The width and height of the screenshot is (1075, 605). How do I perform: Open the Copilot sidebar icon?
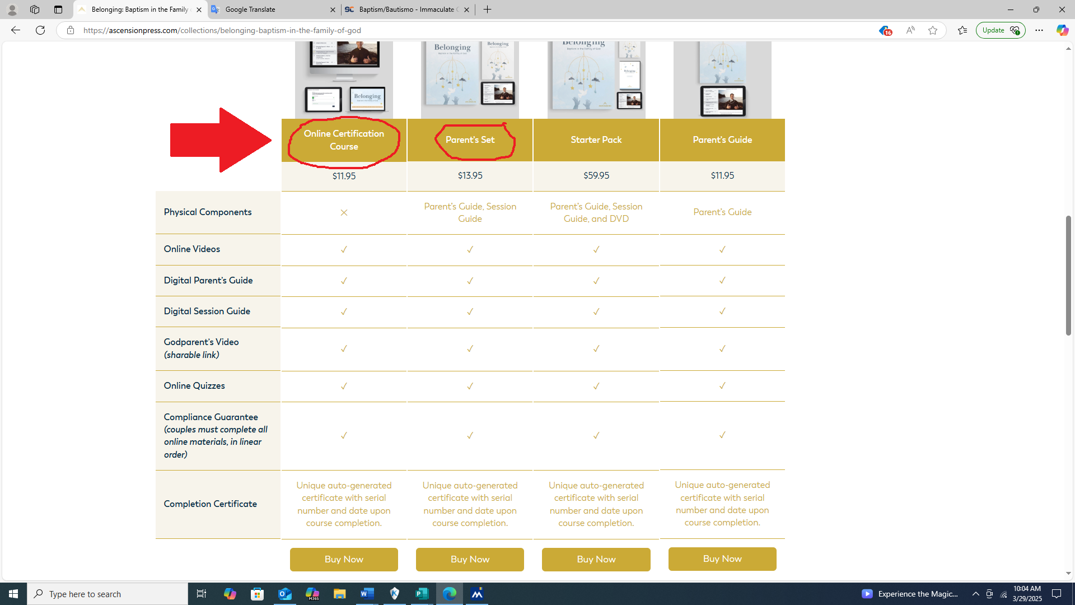pyautogui.click(x=1062, y=30)
